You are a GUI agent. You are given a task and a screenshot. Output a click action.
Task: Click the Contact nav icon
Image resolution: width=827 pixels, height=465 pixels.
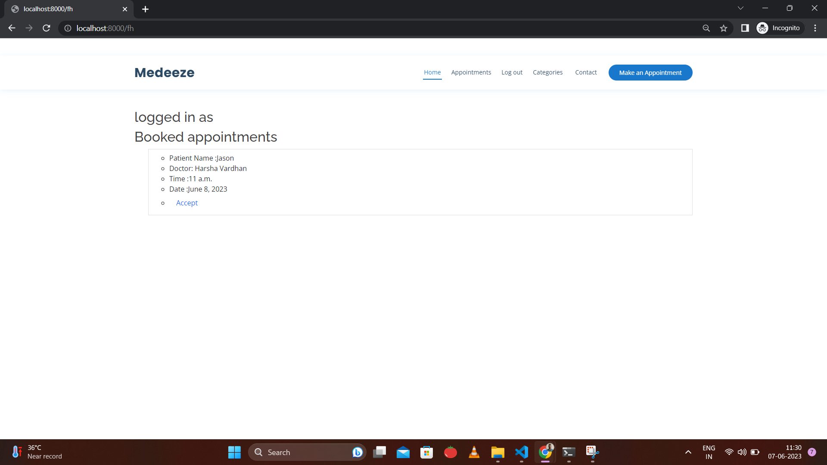coord(586,72)
